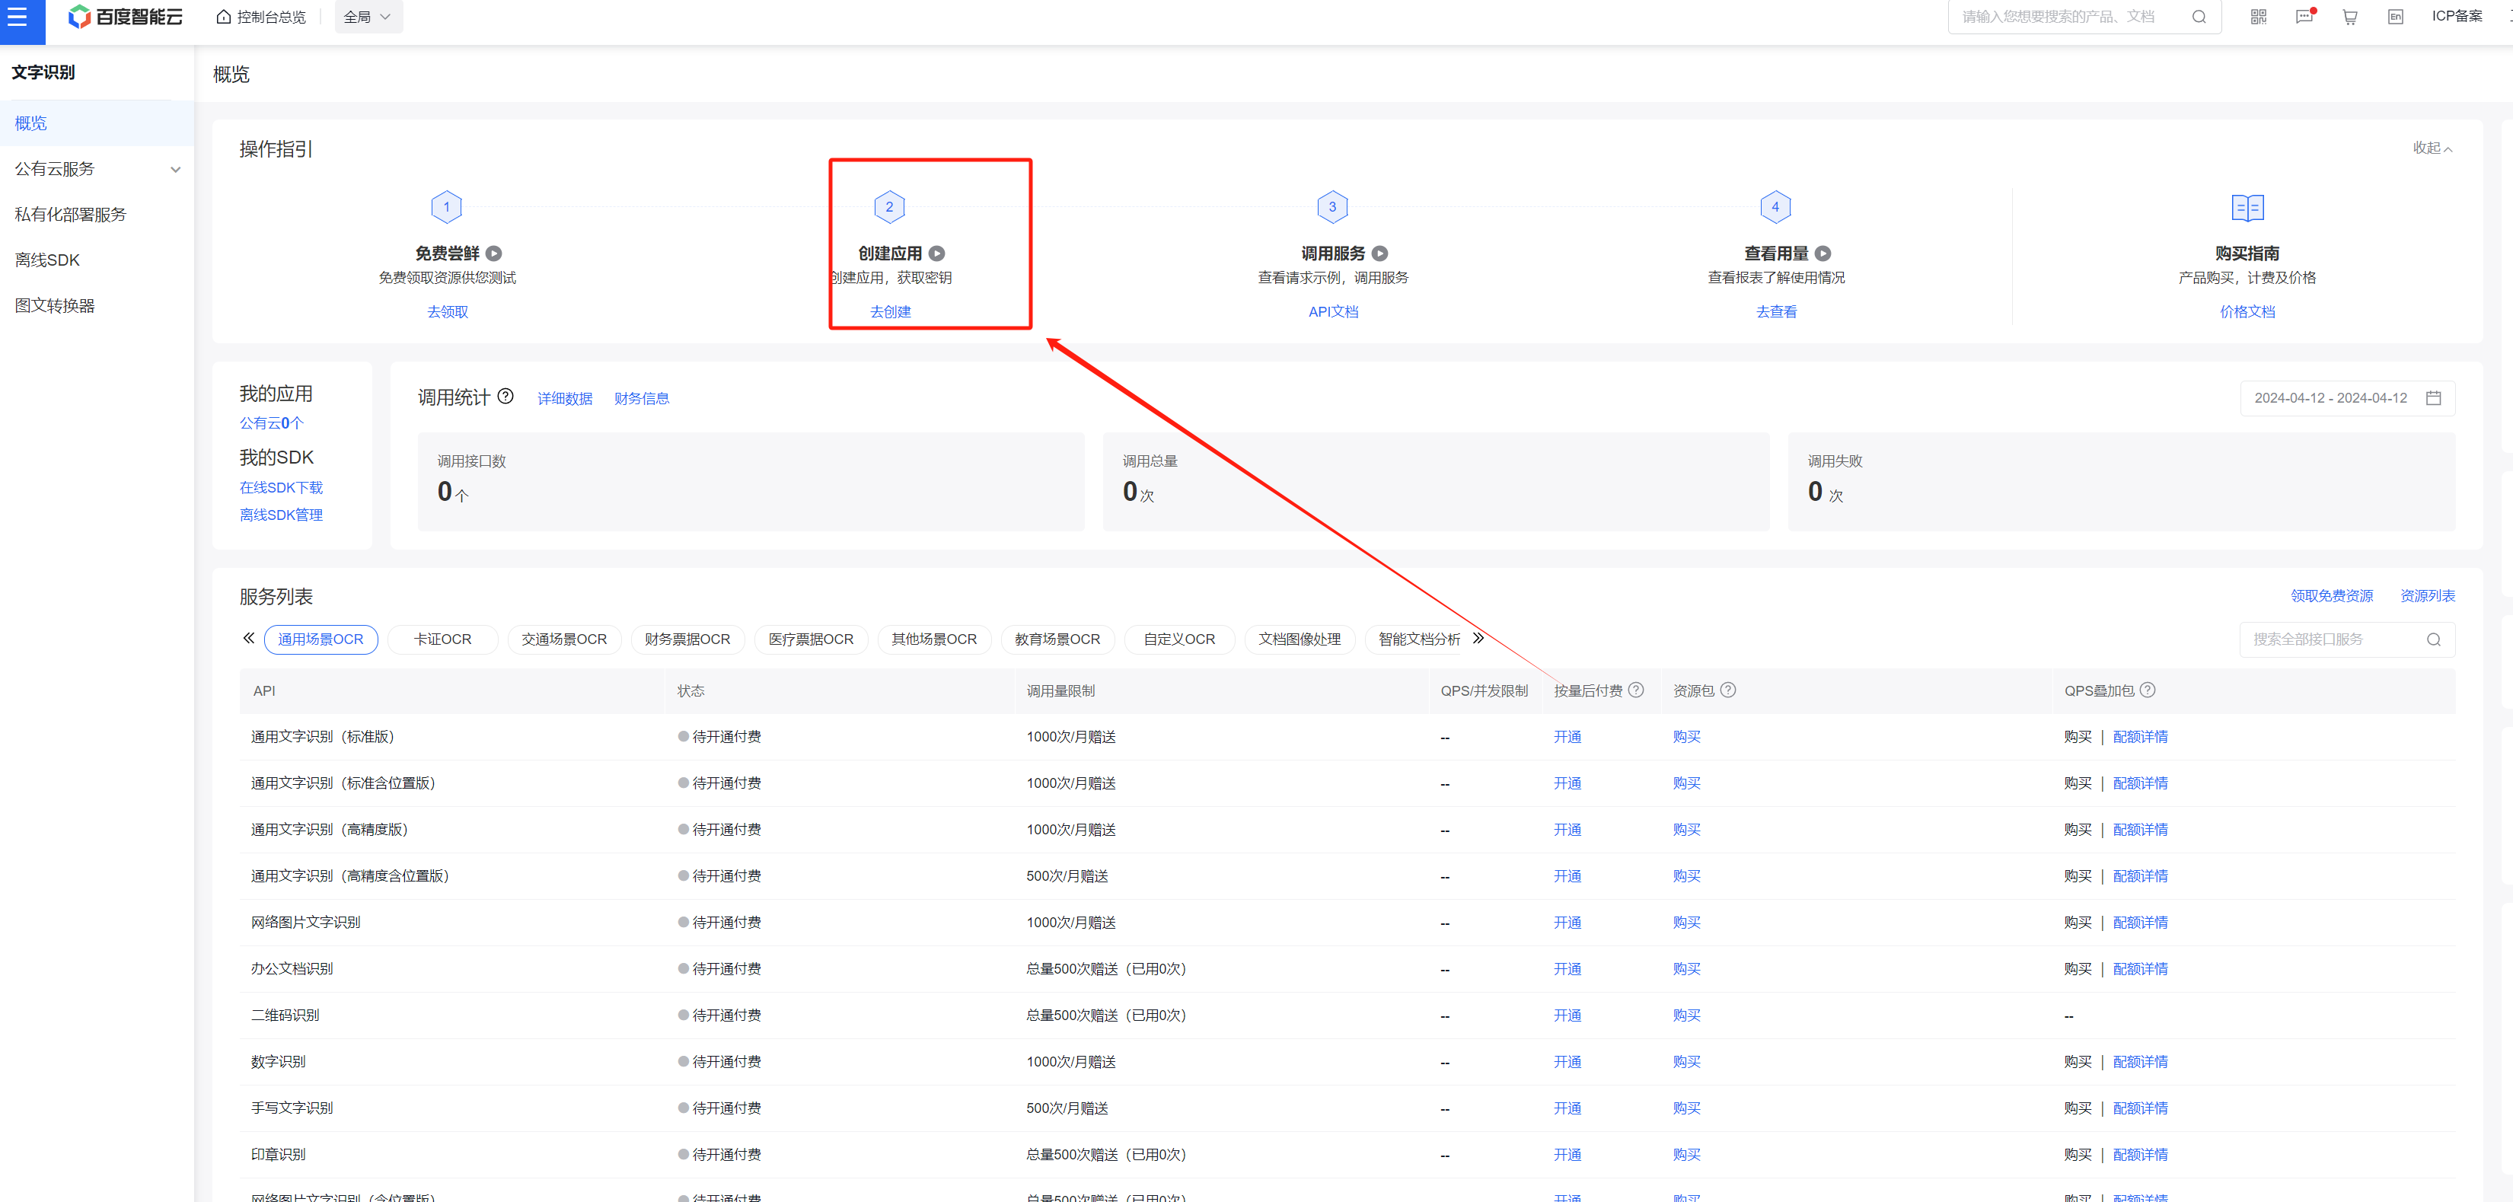2513x1202 pixels.
Task: Open API文档 link
Action: click(1332, 312)
